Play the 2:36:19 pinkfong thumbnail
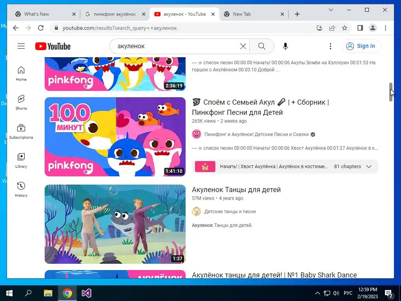Image resolution: width=401 pixels, height=301 pixels. point(115,74)
